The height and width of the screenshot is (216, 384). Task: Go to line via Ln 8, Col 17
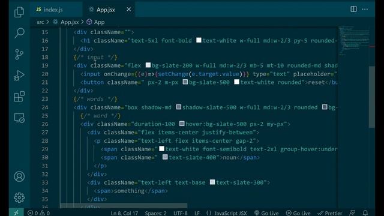124,213
